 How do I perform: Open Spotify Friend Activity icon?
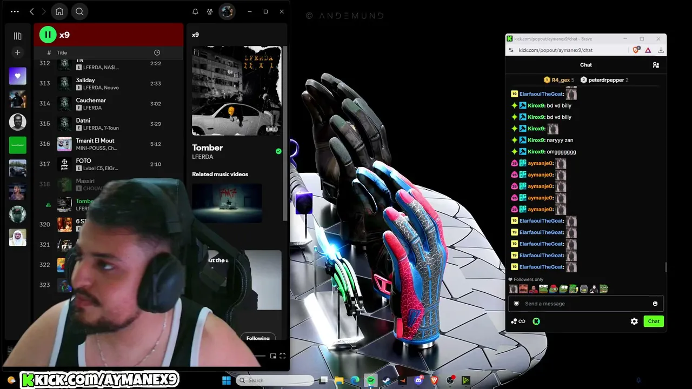[210, 11]
